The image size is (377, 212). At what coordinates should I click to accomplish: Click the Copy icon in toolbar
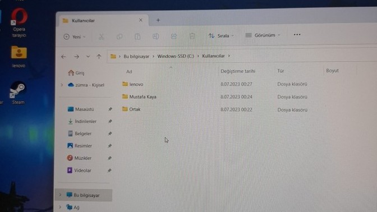119,36
